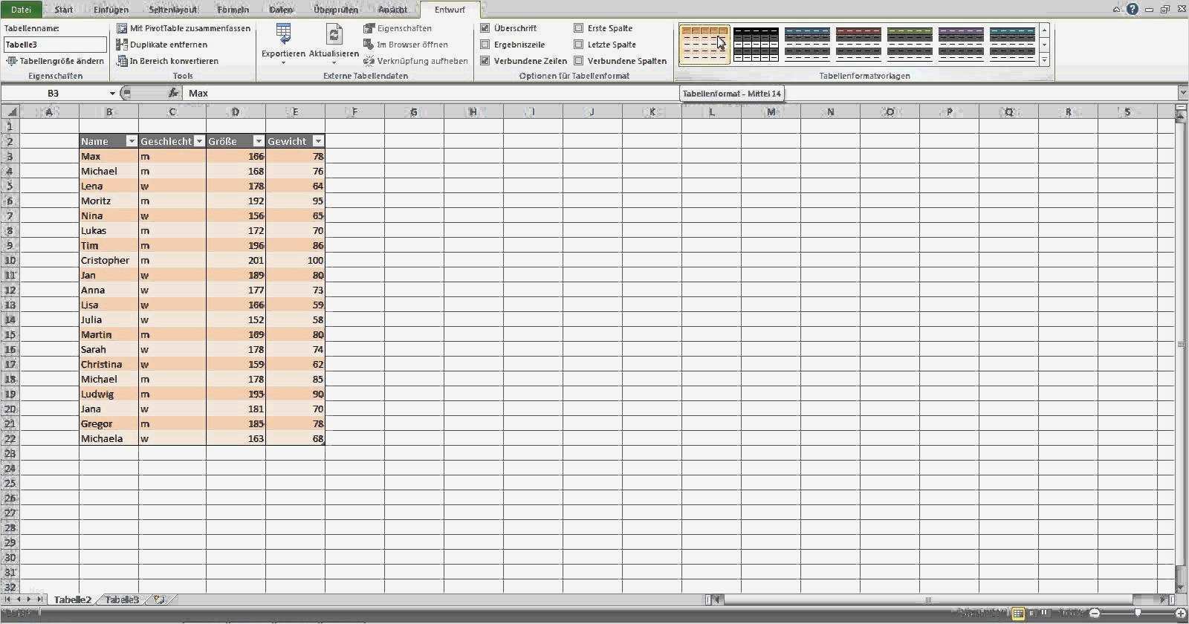
Task: Go to last sheet navigation arrow
Action: point(39,599)
